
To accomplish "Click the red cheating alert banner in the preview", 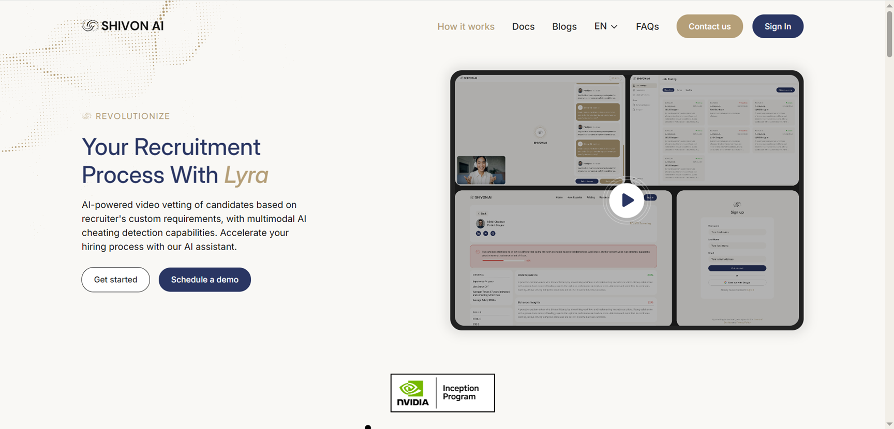I will click(x=563, y=256).
